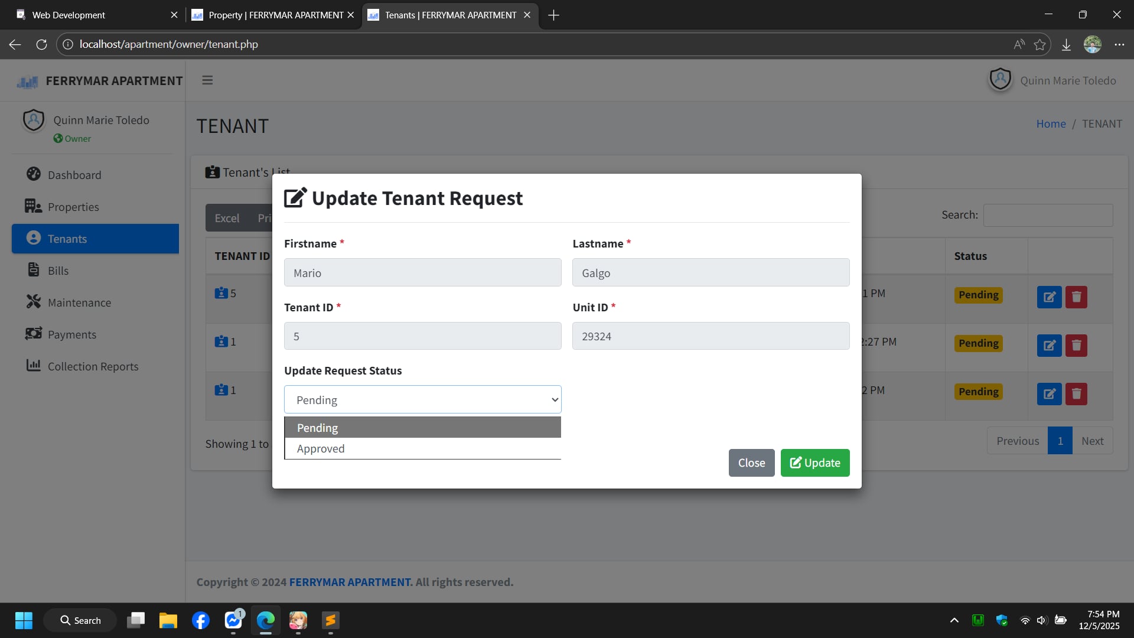Open the Bills sidebar menu item
Image resolution: width=1134 pixels, height=638 pixels.
(x=58, y=271)
